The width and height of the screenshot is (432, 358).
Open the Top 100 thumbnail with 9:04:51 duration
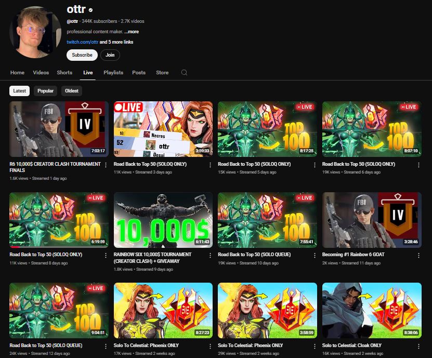(x=59, y=310)
